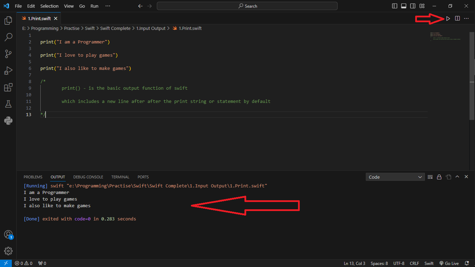This screenshot has height=267, width=475.
Task: Open the Extensions view
Action: click(8, 87)
